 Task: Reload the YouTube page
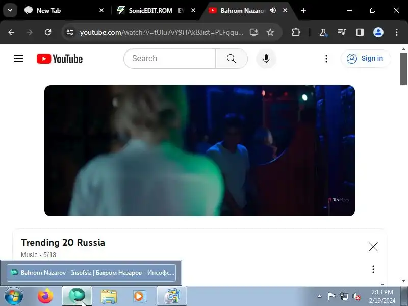[48, 32]
